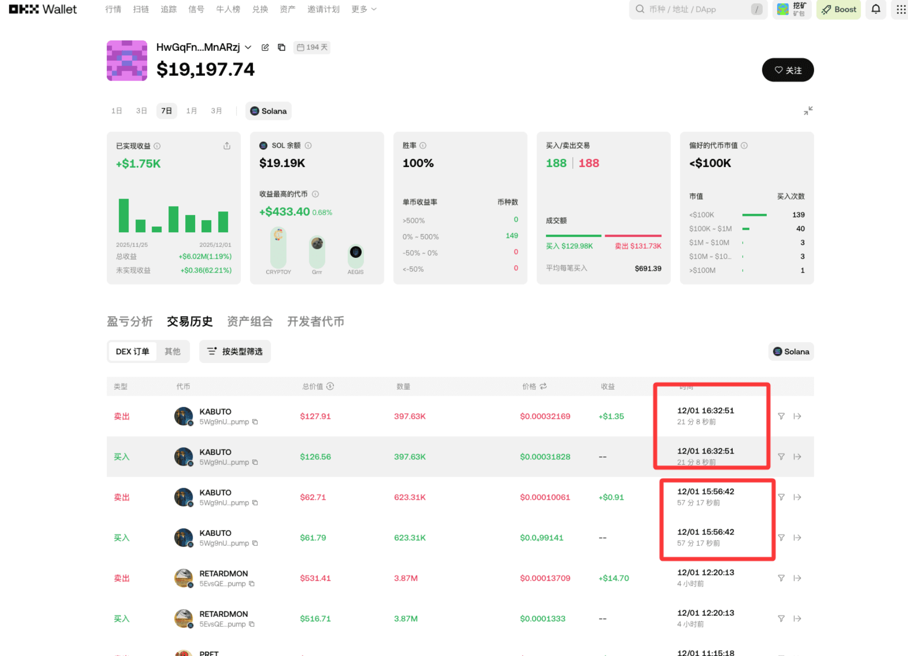Image resolution: width=908 pixels, height=656 pixels.
Task: Show info for 偏好的代币市值
Action: tap(744, 146)
